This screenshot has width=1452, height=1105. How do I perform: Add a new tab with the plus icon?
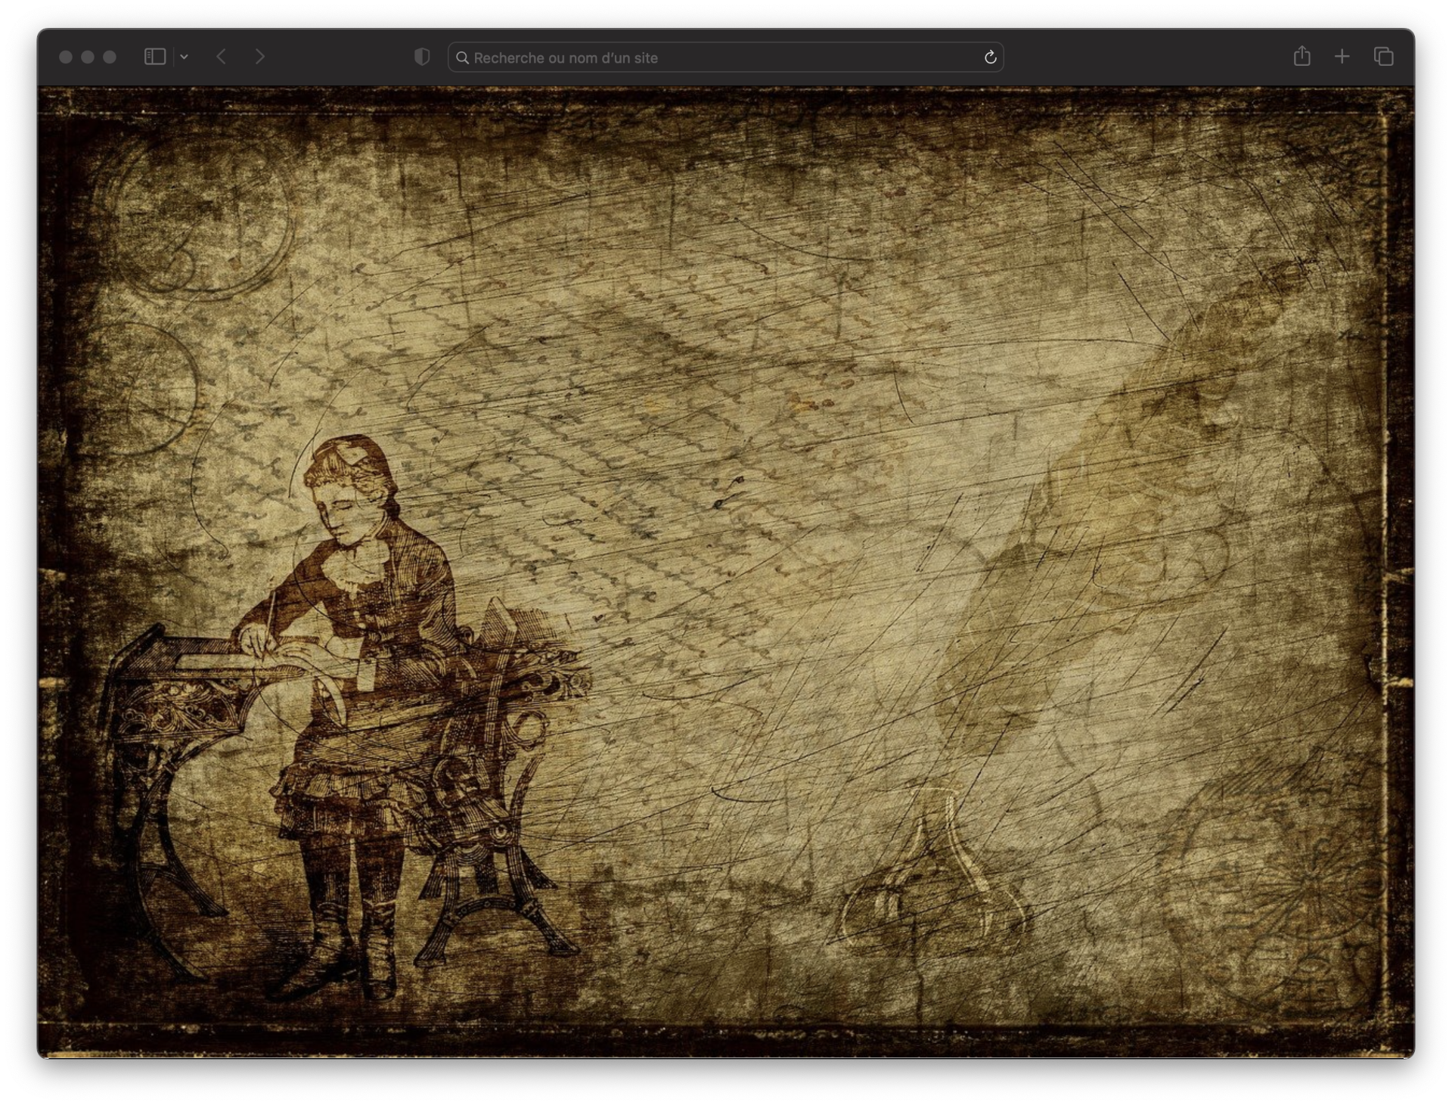coord(1342,57)
